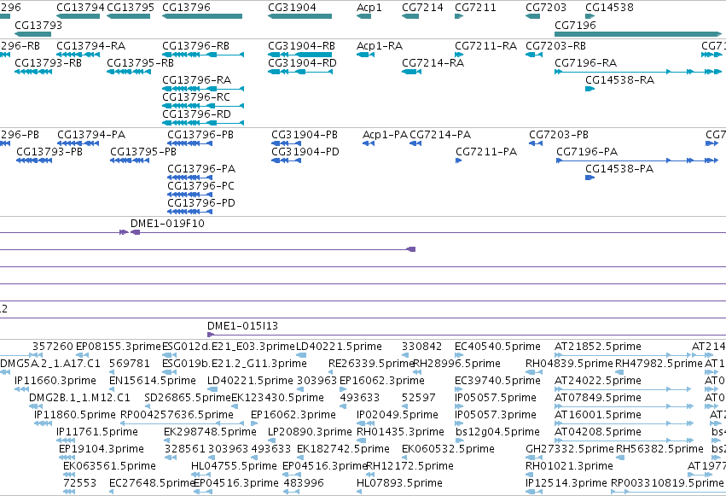Click transcript label CG13796-RB

tap(195, 46)
